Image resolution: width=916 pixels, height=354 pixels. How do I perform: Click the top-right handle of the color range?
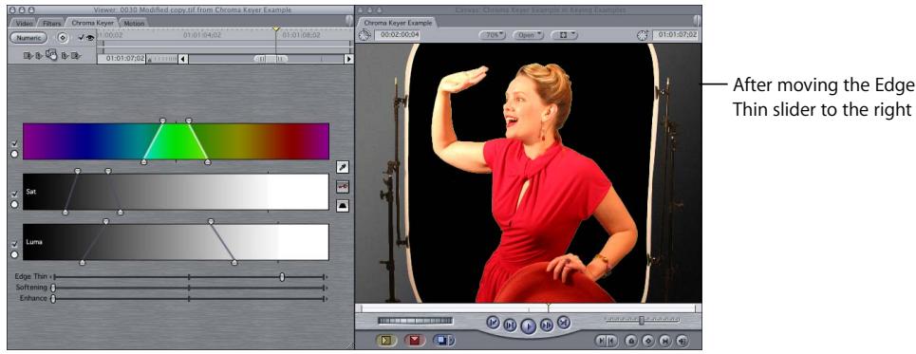point(189,120)
